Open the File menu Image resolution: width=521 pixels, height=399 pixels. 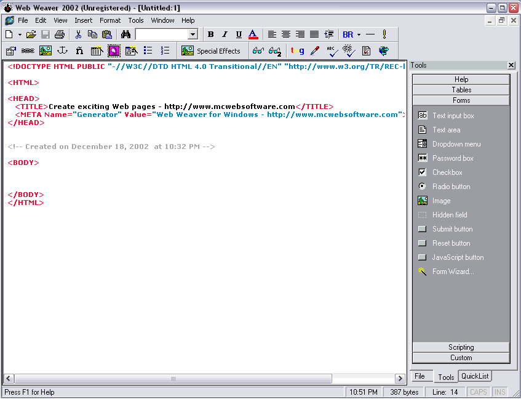pyautogui.click(x=23, y=20)
